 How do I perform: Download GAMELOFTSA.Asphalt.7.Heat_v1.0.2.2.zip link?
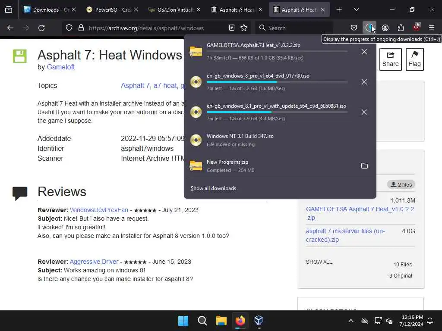360,213
